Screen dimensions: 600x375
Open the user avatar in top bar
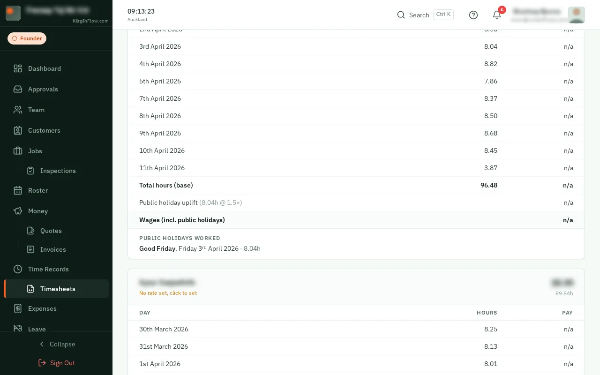[x=577, y=15]
